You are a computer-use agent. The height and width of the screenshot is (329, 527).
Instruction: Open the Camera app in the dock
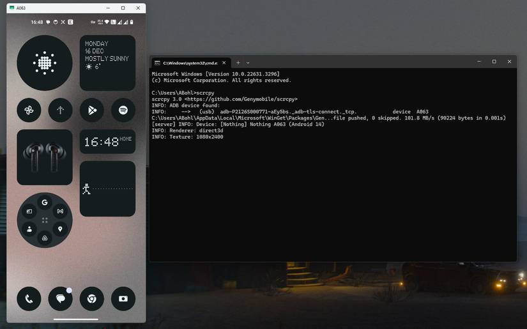click(123, 298)
